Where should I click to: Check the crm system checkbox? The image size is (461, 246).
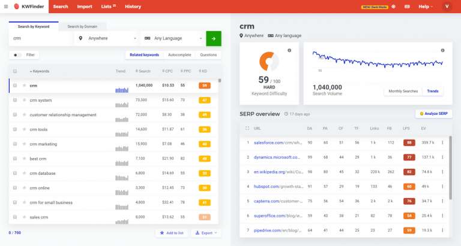[14, 100]
